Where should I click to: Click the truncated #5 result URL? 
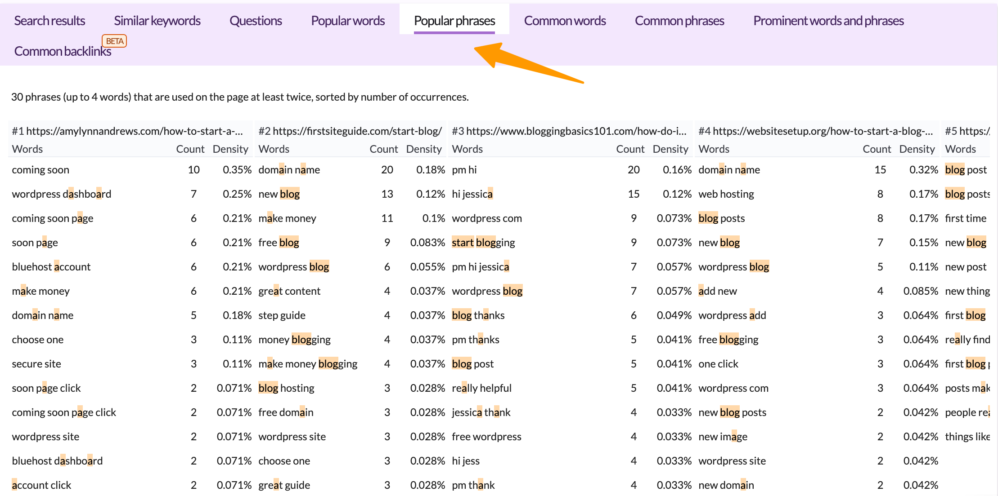974,131
